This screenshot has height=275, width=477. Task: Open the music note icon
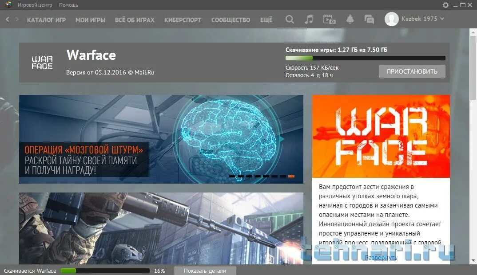tap(309, 19)
